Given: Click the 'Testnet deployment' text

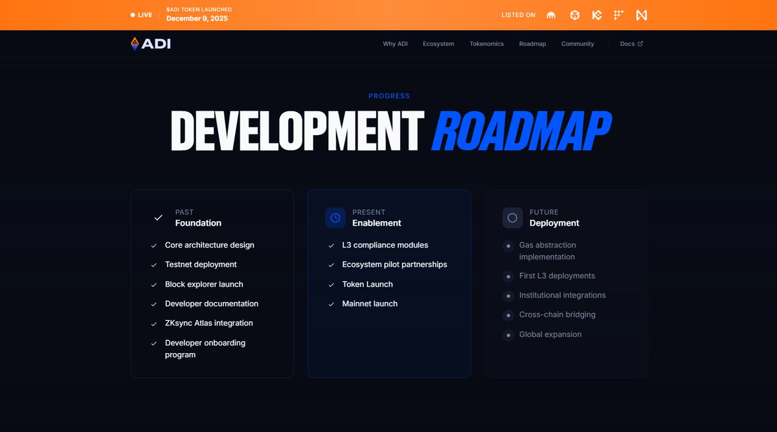Looking at the screenshot, I should click(x=201, y=265).
